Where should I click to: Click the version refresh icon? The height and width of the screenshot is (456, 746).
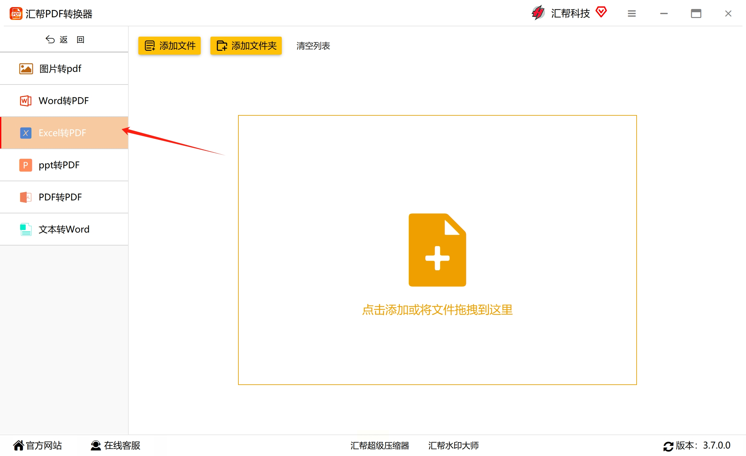[x=668, y=446]
